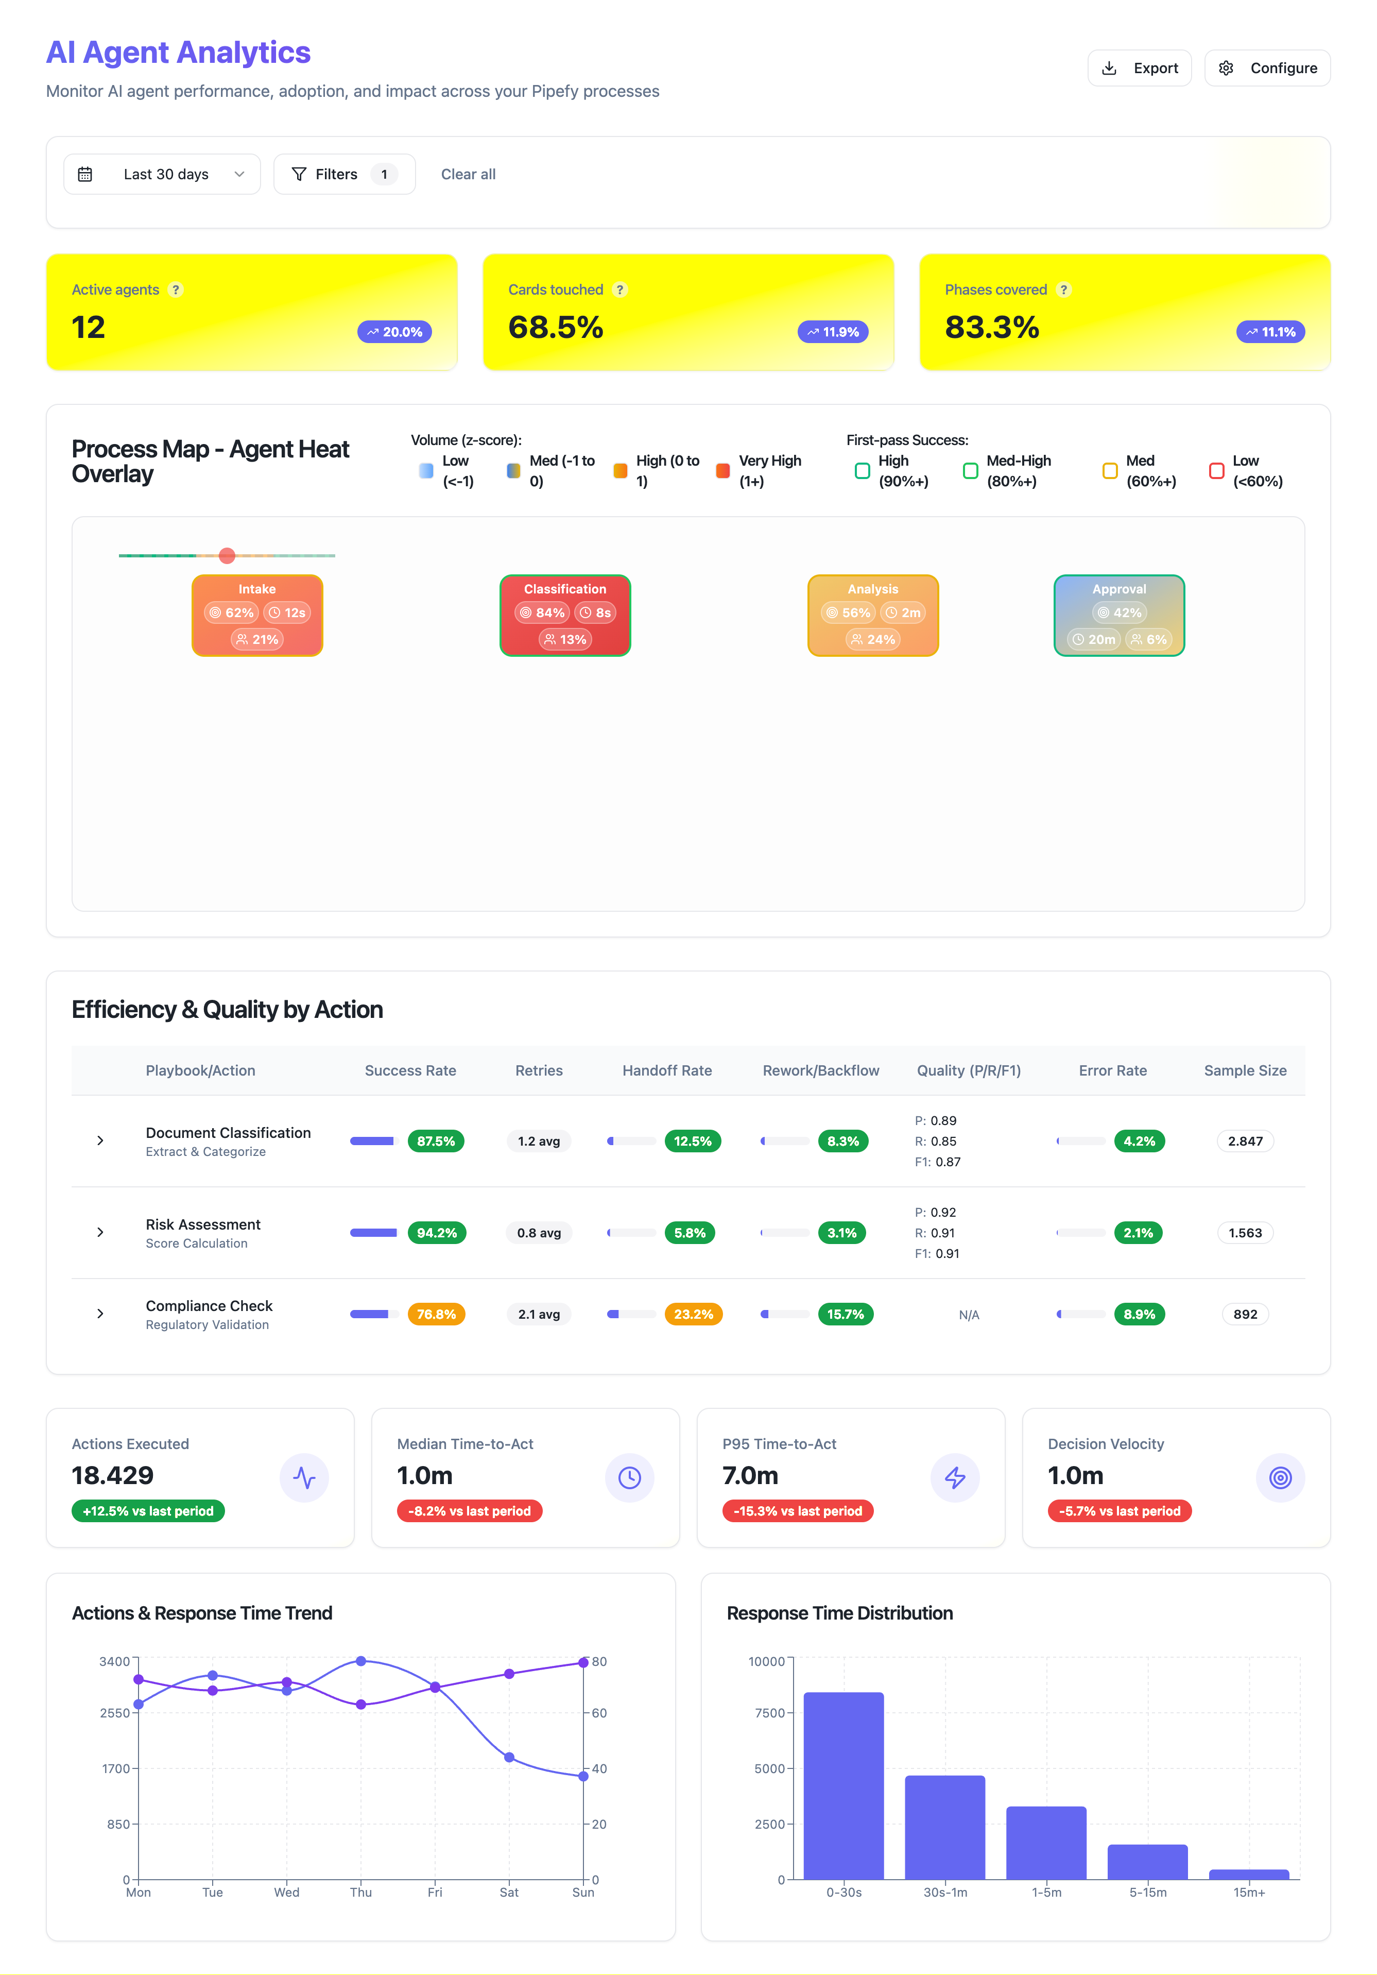Click the target icon in Decision Velocity card

click(x=1280, y=1478)
